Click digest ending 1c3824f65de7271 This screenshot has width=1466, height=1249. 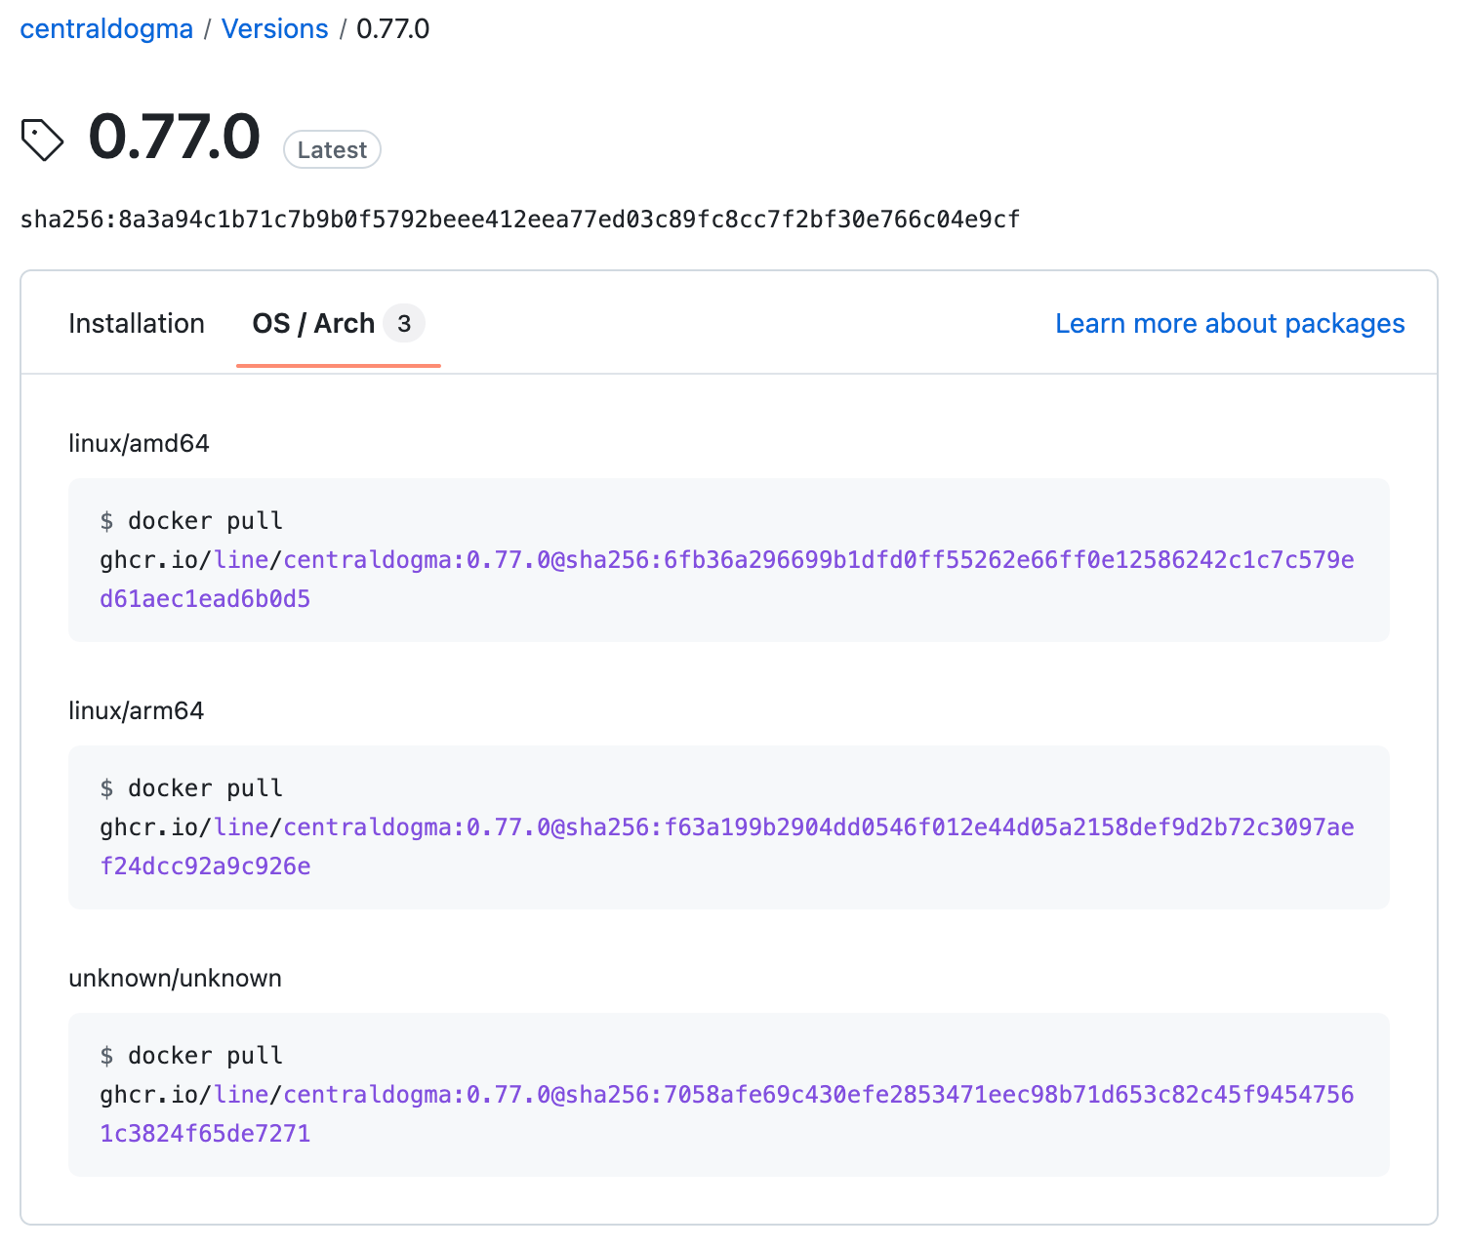point(205,1134)
